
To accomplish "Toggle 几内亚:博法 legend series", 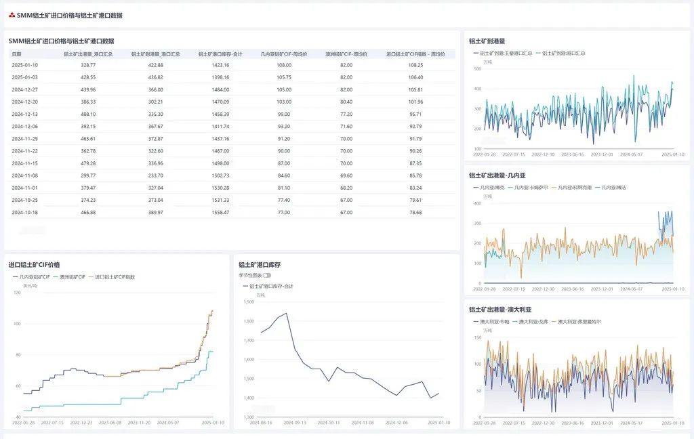I will point(614,187).
